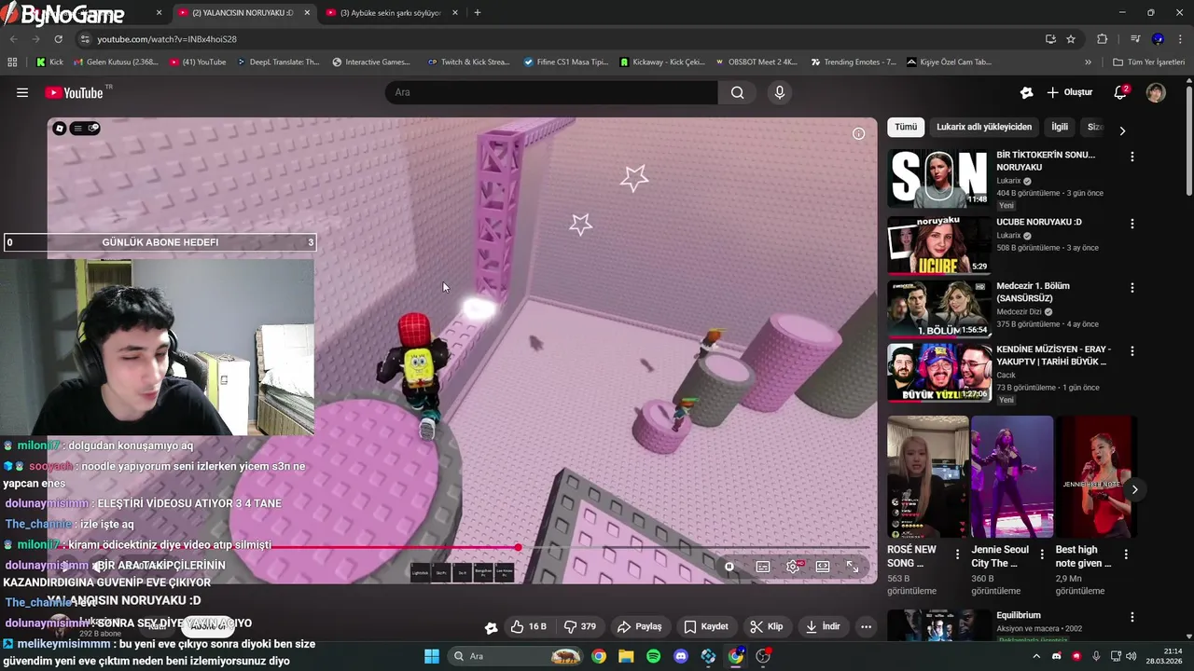The width and height of the screenshot is (1194, 671).
Task: Switch player to theater mode
Action: pos(823,566)
